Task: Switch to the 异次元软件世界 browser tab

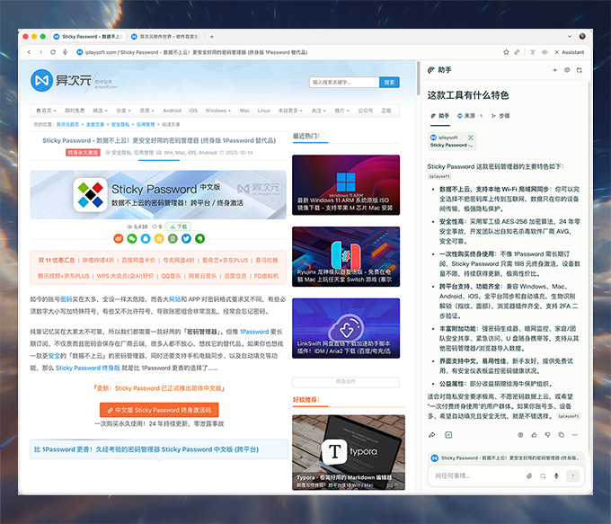Action: (x=166, y=37)
